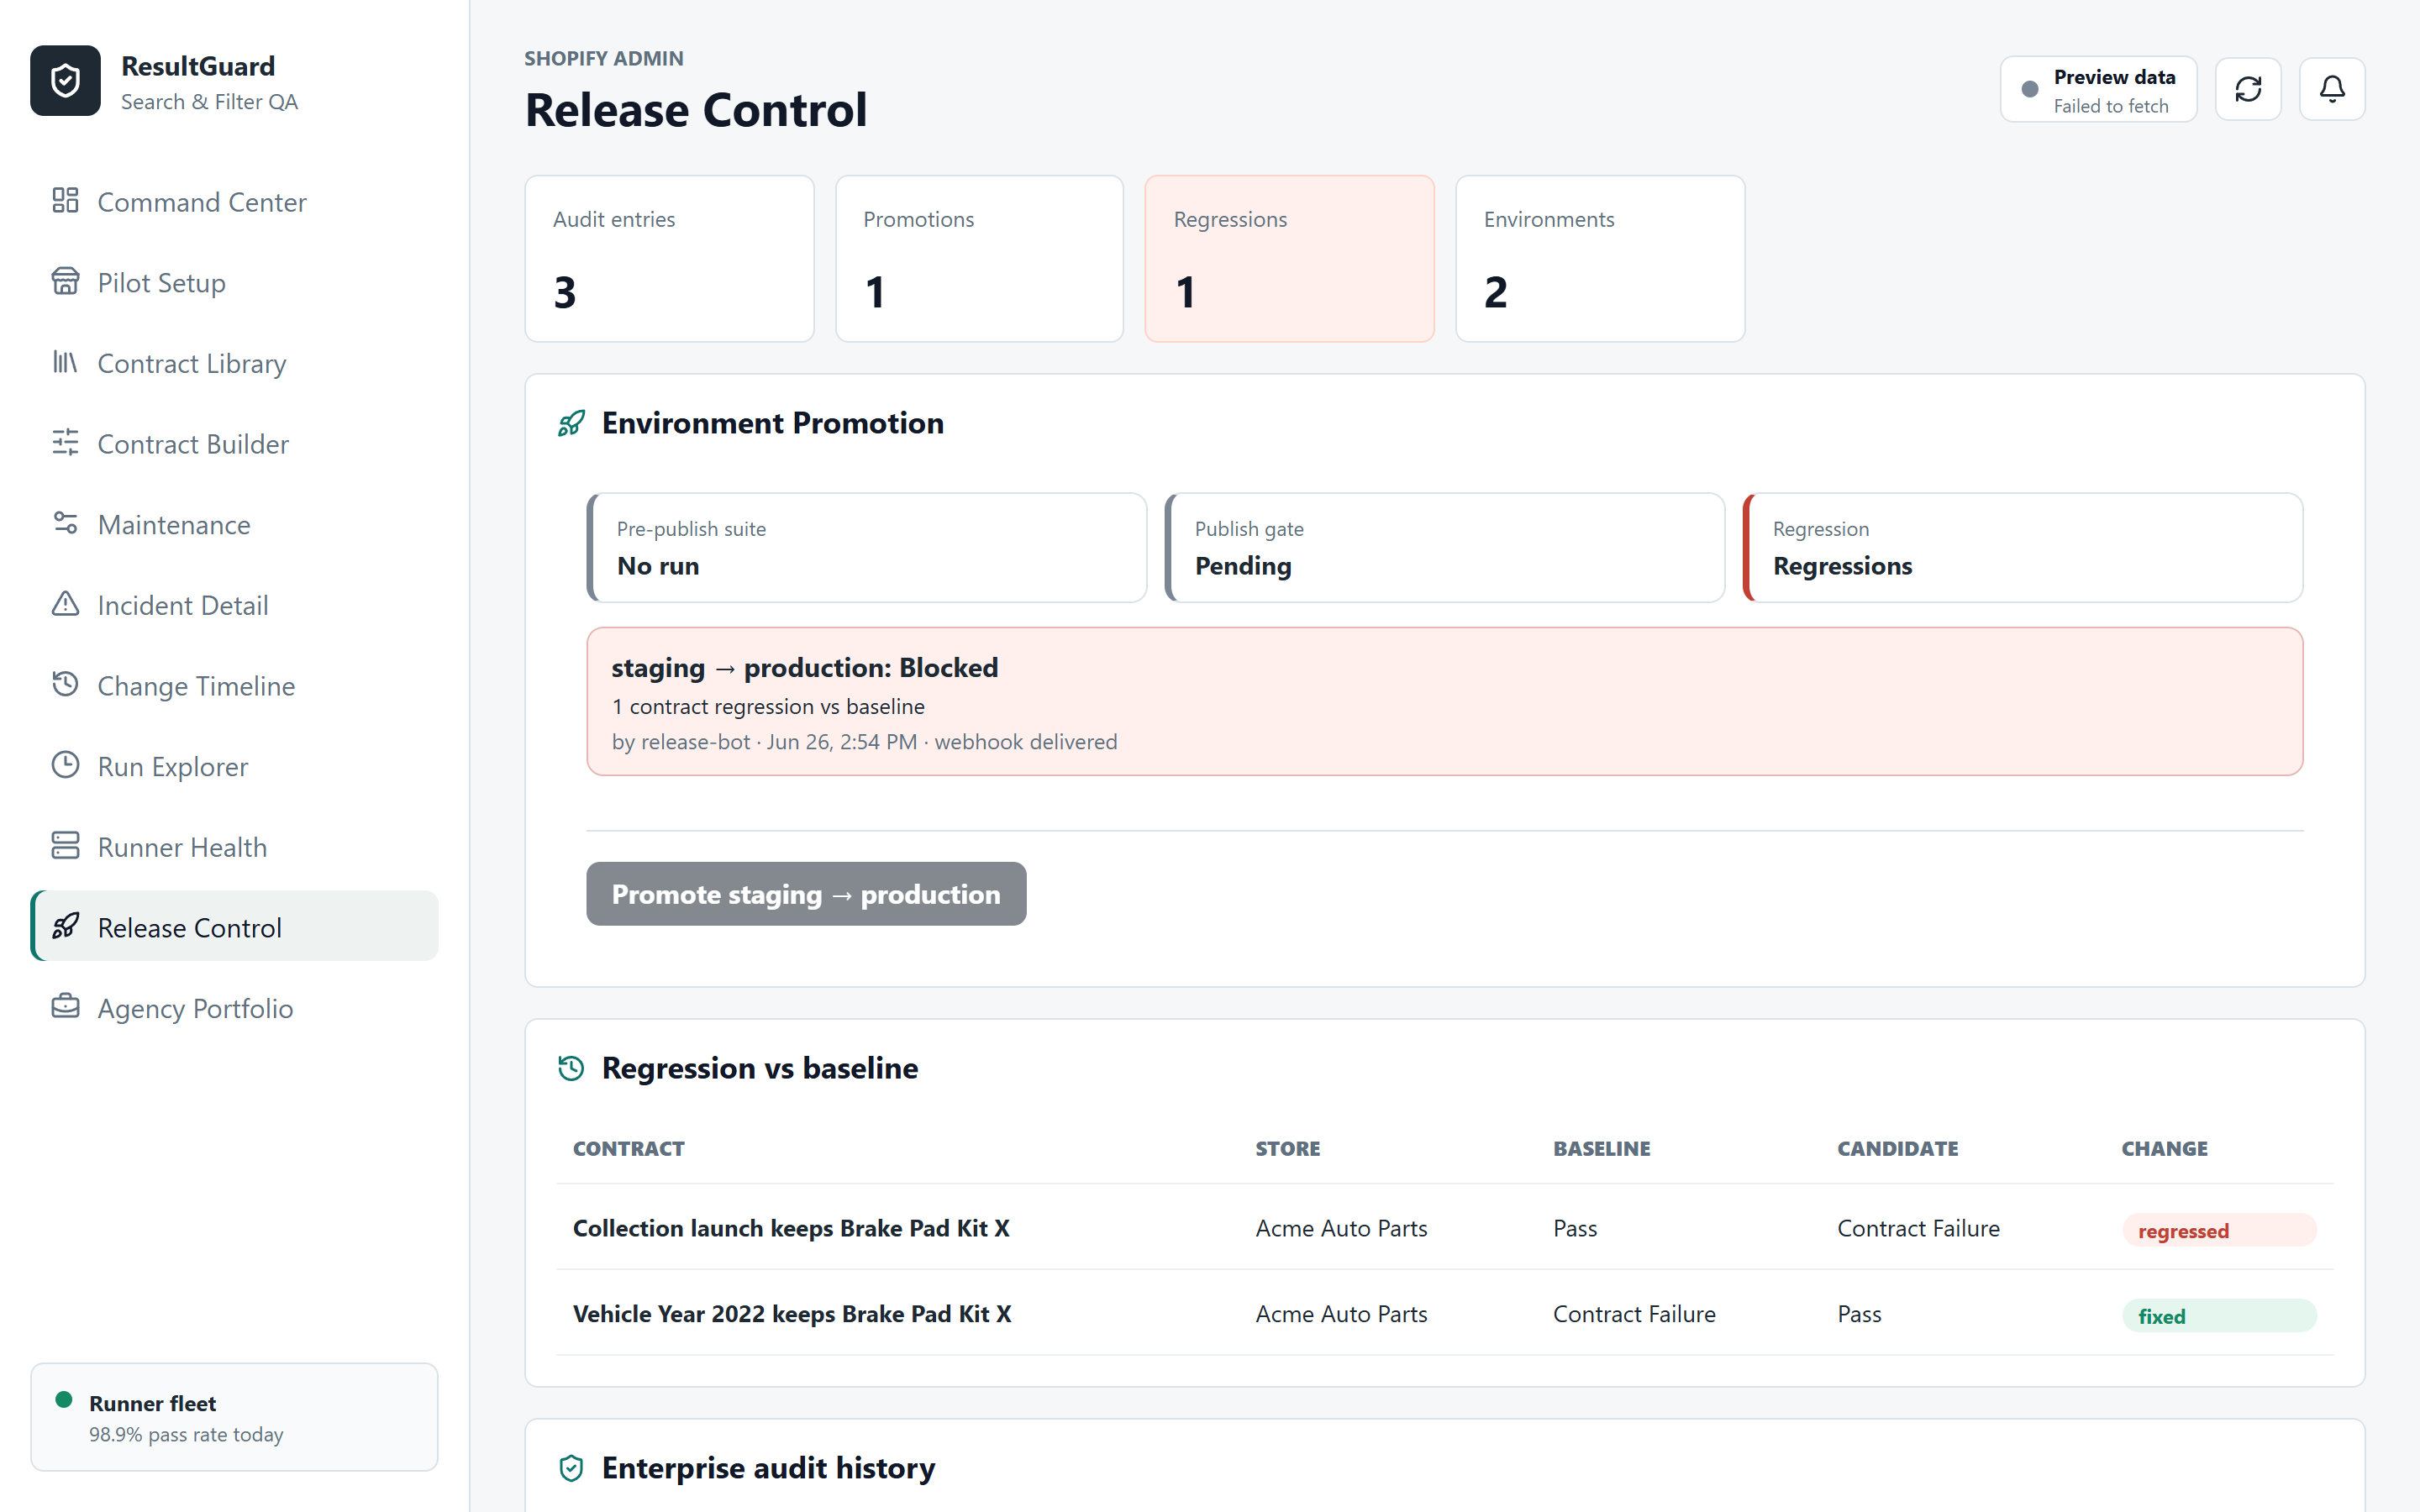Click the 'Release Control' page title

tap(696, 110)
